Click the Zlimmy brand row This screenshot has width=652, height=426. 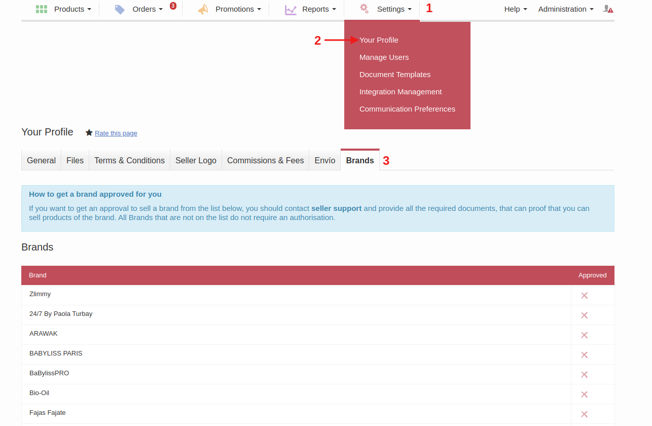point(318,295)
